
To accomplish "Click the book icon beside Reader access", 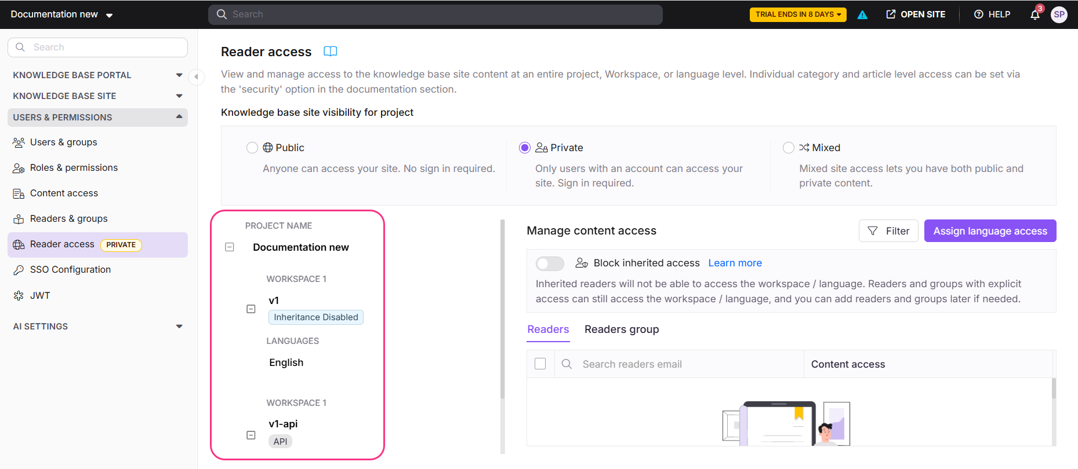I will pos(331,52).
